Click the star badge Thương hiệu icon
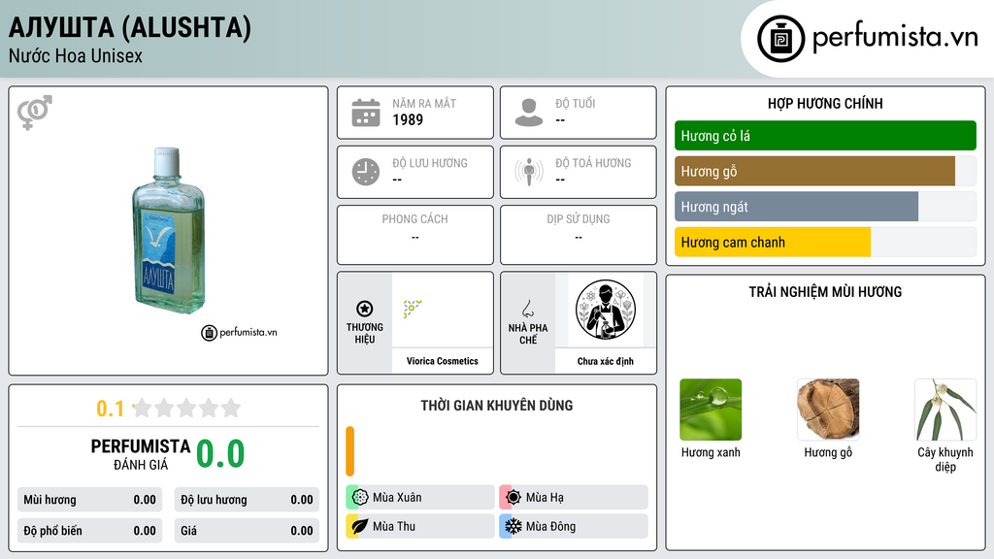The width and height of the screenshot is (994, 559). pyautogui.click(x=365, y=309)
